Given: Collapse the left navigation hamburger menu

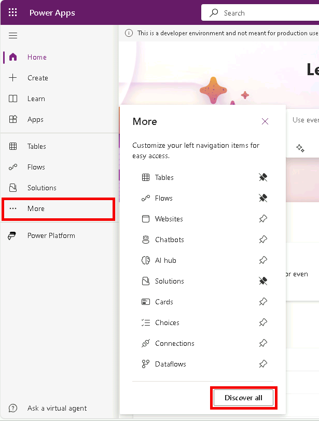Looking at the screenshot, I should (x=13, y=35).
